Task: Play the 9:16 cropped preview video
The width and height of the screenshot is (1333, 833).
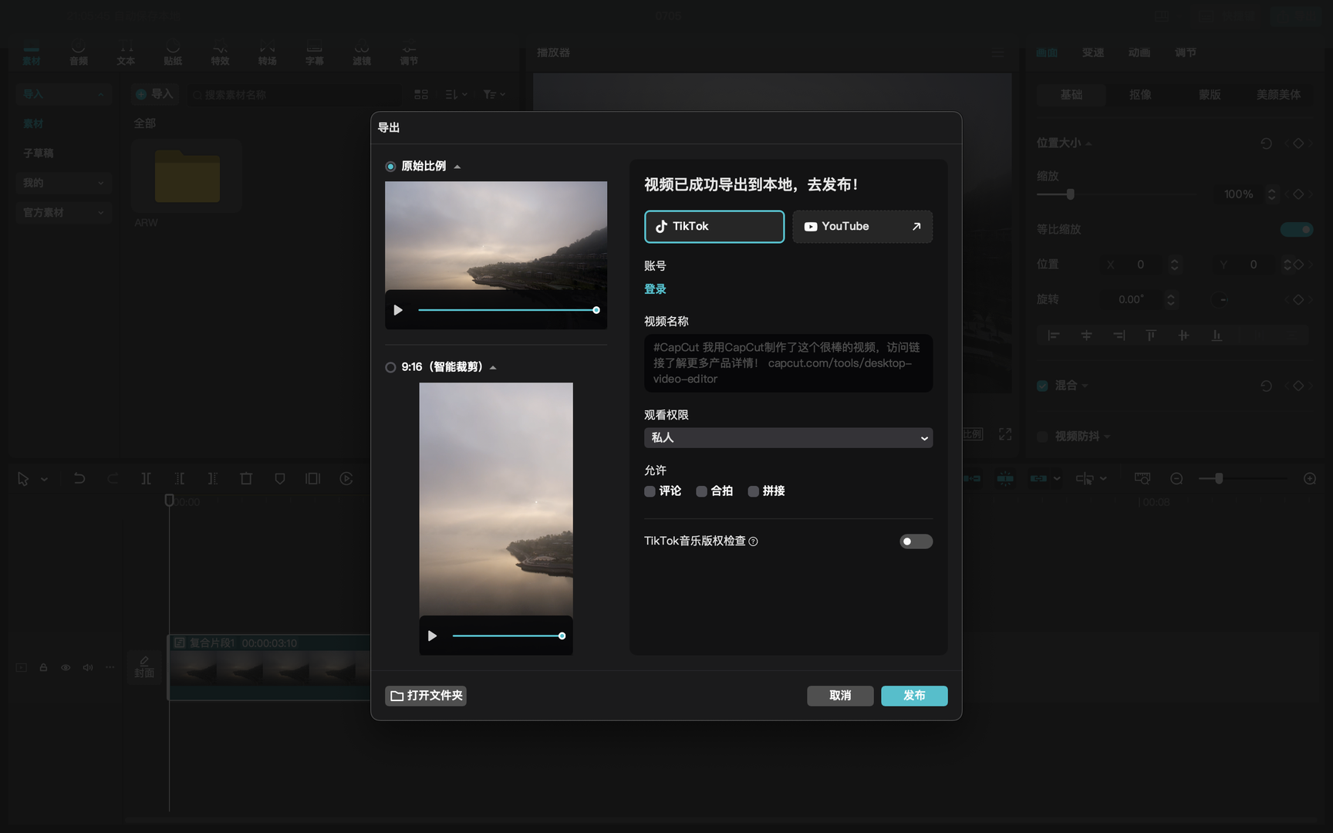Action: pos(432,636)
